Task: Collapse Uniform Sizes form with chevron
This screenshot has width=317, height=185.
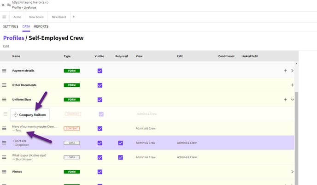Action: [292, 99]
